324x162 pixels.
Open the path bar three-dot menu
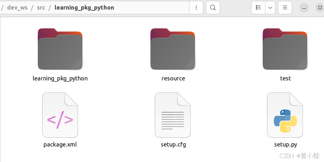(x=196, y=8)
